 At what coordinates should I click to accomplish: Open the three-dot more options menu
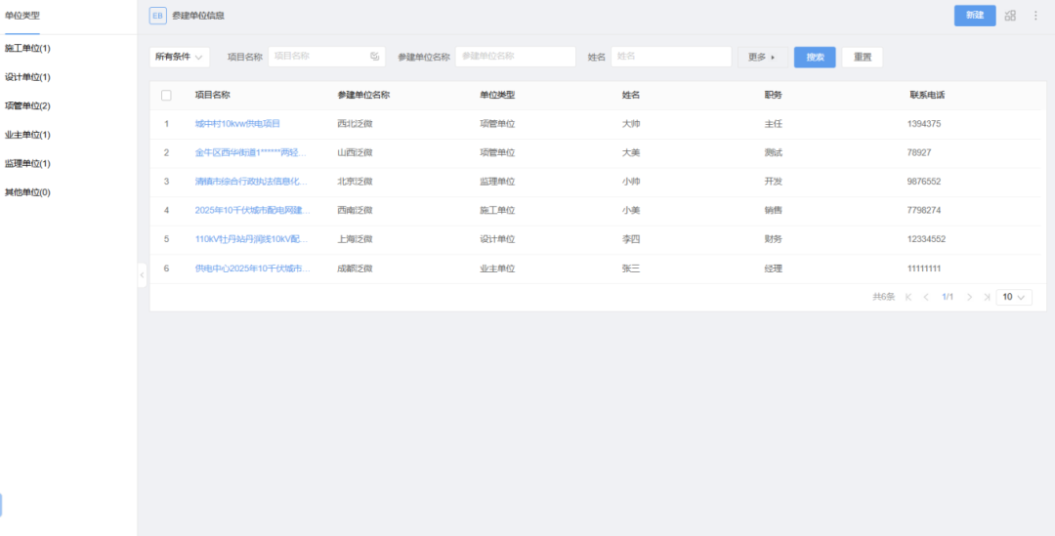(1035, 16)
